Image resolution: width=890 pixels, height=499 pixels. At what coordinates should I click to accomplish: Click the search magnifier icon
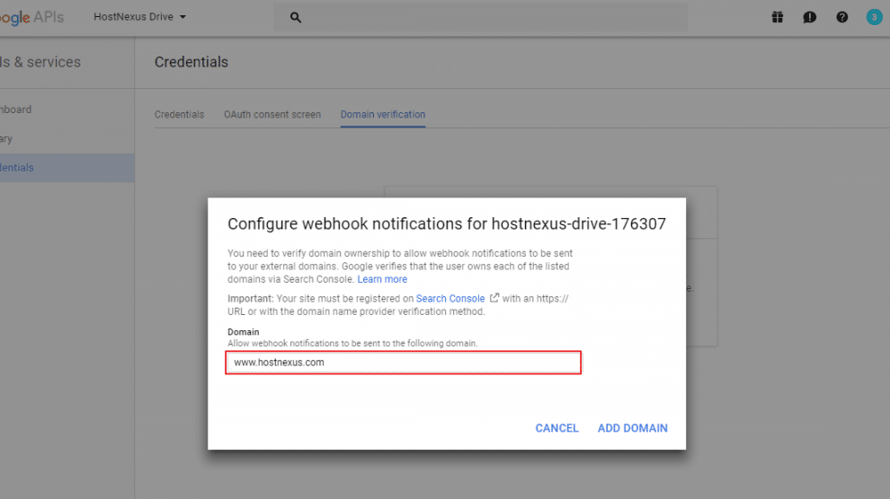295,18
